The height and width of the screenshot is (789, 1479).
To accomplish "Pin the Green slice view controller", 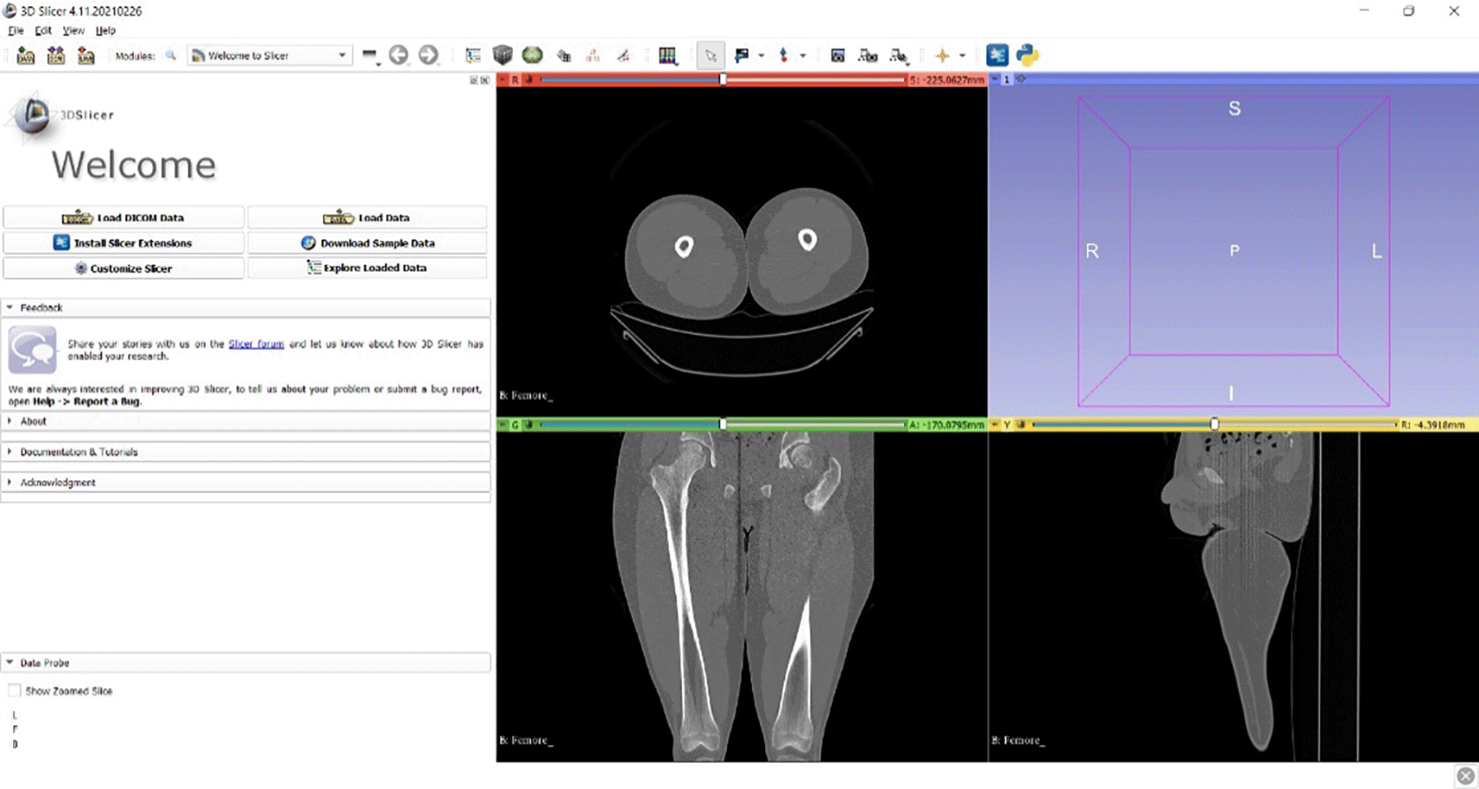I will (502, 425).
